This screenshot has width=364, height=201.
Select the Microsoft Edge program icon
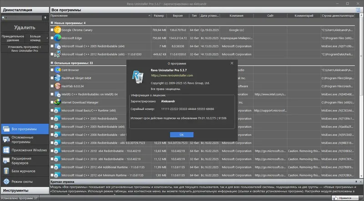57,38
